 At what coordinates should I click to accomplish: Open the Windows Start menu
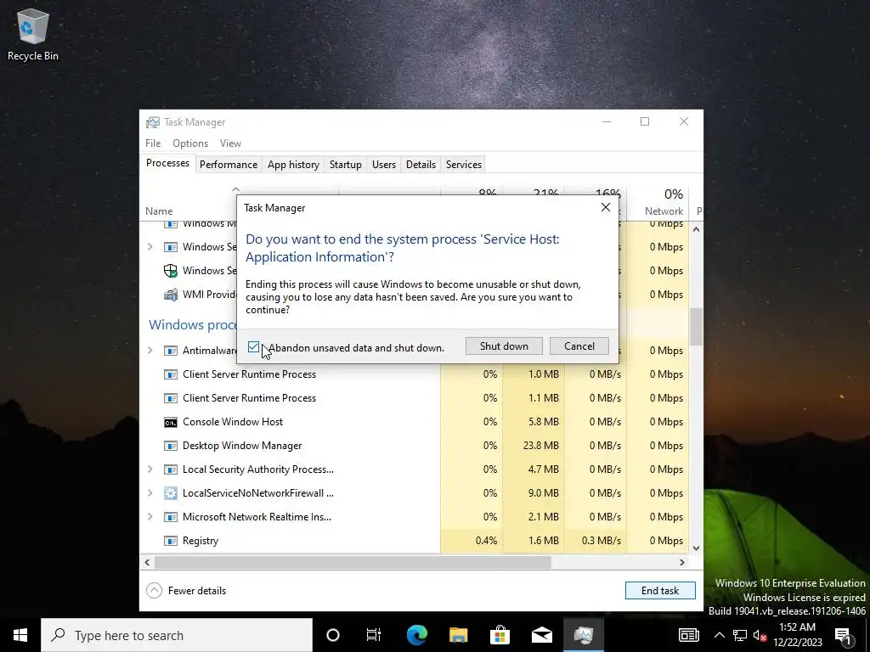pyautogui.click(x=20, y=635)
